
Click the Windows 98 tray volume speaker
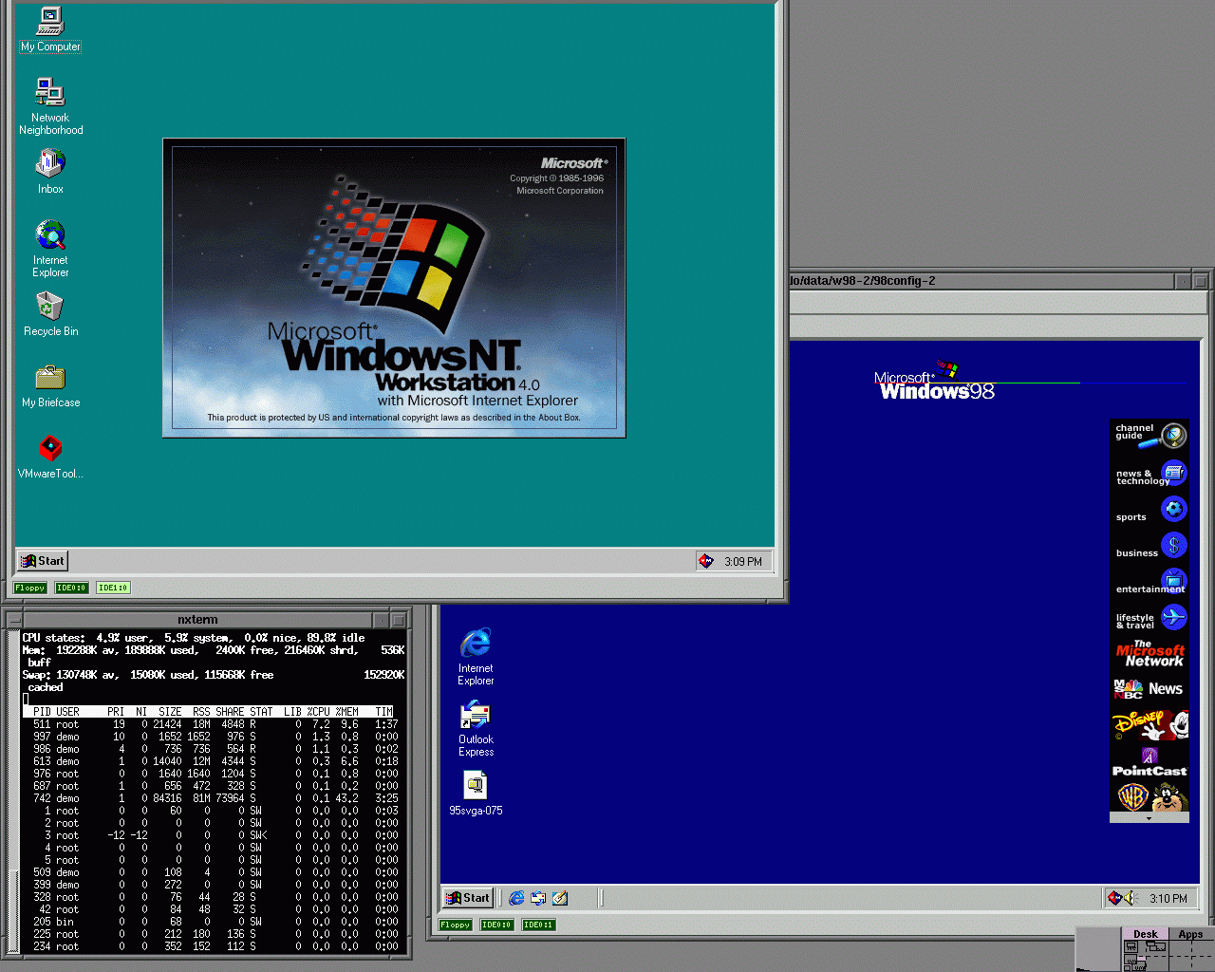coord(1129,898)
